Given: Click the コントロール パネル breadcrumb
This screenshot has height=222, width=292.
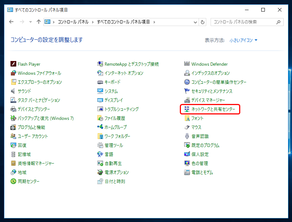Looking at the screenshot, I should [x=73, y=22].
